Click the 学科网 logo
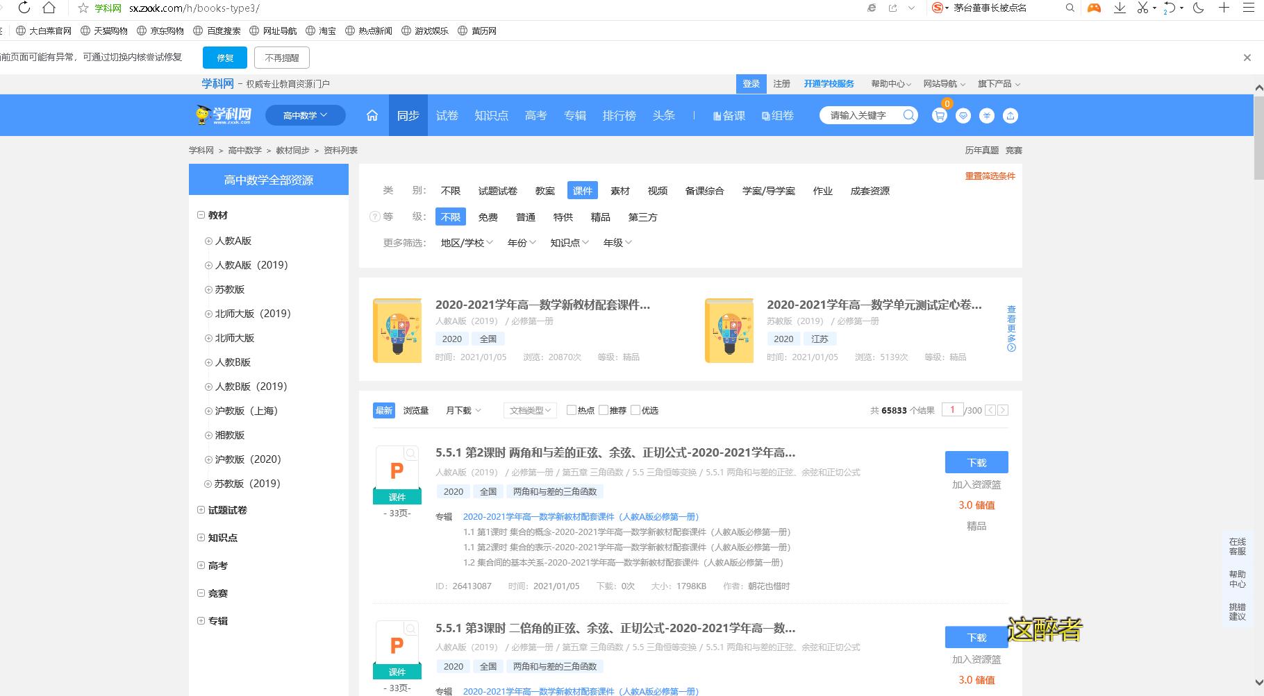1264x696 pixels. click(221, 114)
